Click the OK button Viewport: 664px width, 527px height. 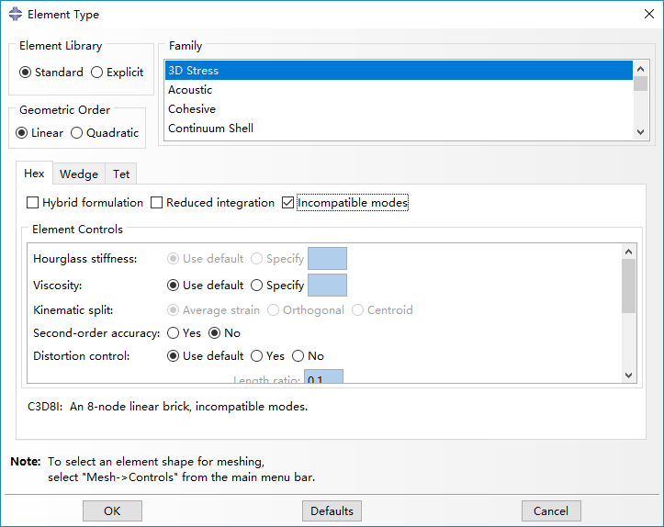[112, 510]
